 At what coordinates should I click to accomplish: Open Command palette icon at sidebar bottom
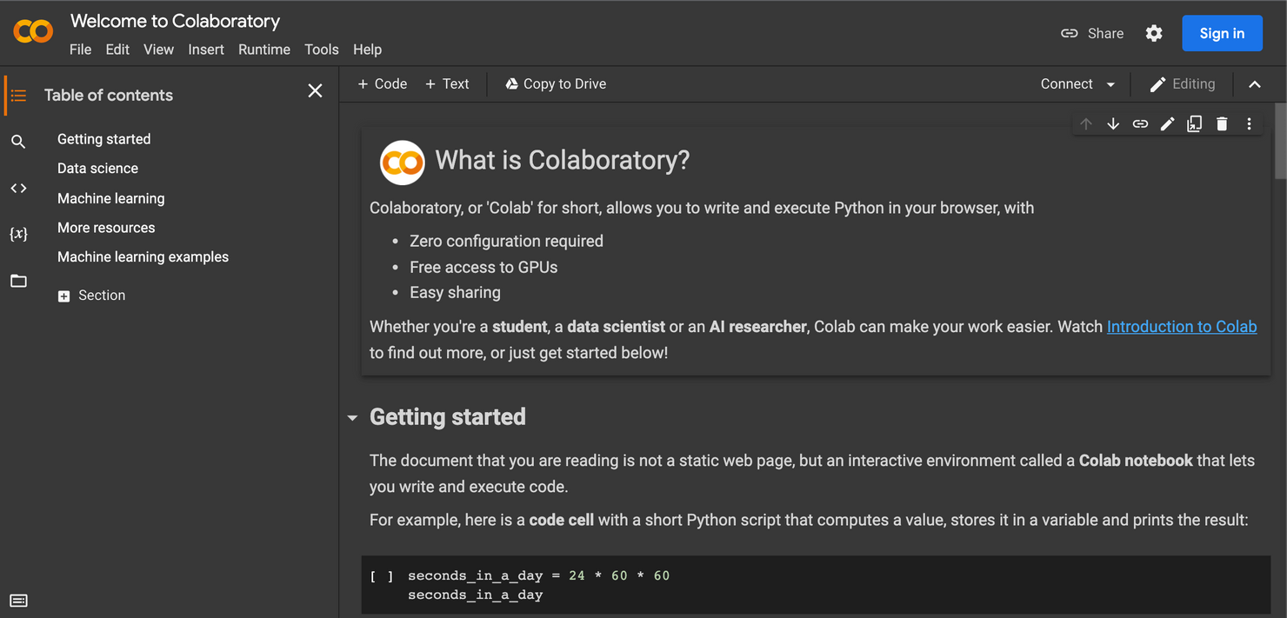[x=18, y=601]
